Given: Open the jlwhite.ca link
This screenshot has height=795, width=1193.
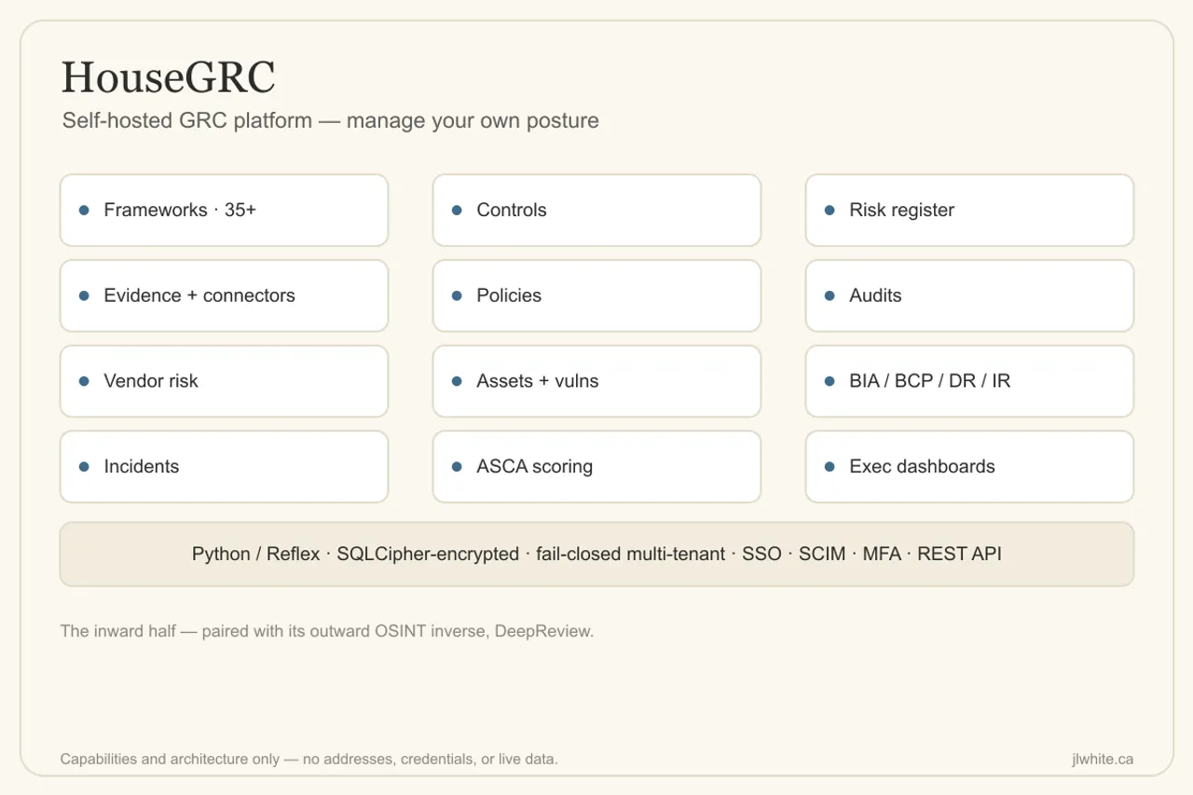Looking at the screenshot, I should pyautogui.click(x=1103, y=759).
